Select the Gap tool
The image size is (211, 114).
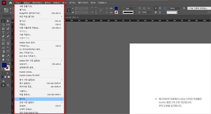[8, 25]
